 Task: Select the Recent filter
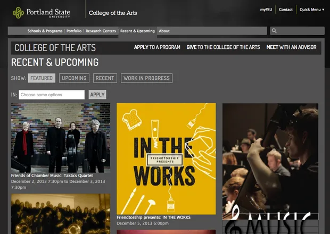tap(105, 78)
